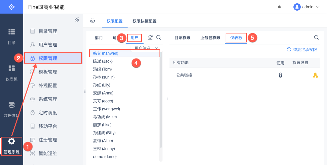This screenshot has height=165, width=327.
Task: Click the 恢复继承权限 link
Action: click(302, 50)
